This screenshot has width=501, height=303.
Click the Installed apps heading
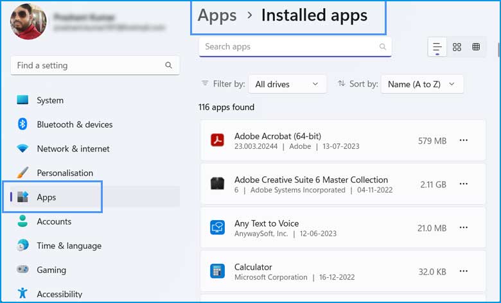pyautogui.click(x=314, y=15)
